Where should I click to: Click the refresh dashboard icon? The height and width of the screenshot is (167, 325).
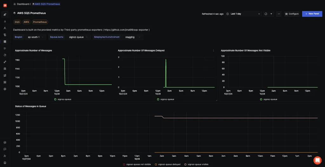coord(266,14)
